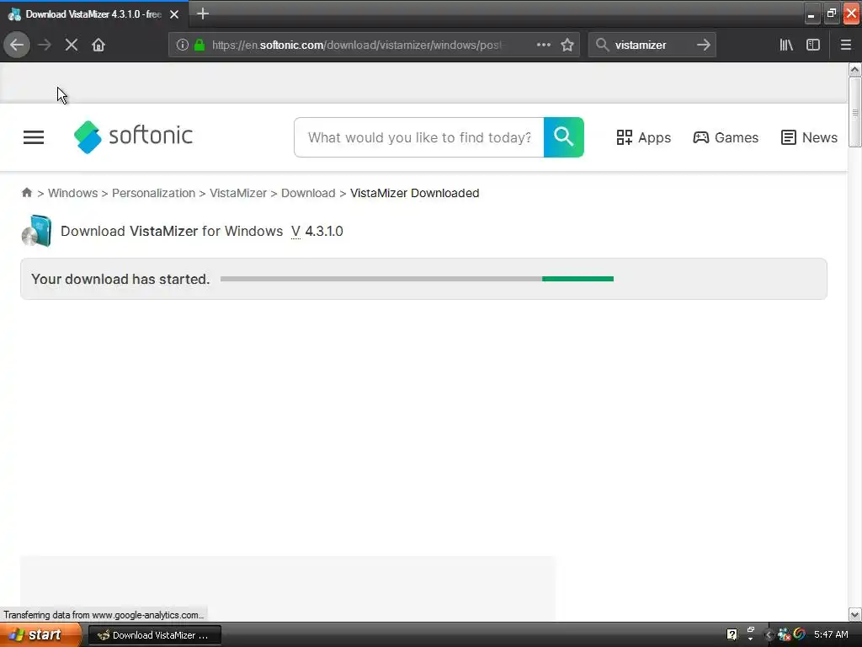Click the VistaMizer software box icon
Image resolution: width=862 pixels, height=647 pixels.
pos(36,231)
